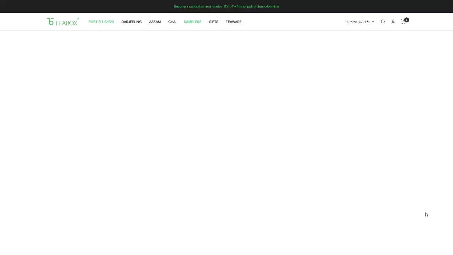Open the shopping cart icon

pyautogui.click(x=403, y=22)
